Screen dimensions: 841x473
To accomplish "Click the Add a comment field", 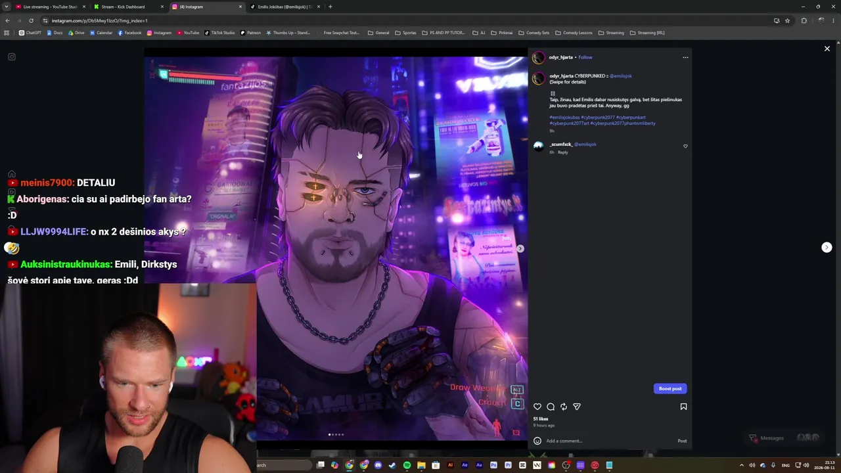I will pyautogui.click(x=610, y=441).
